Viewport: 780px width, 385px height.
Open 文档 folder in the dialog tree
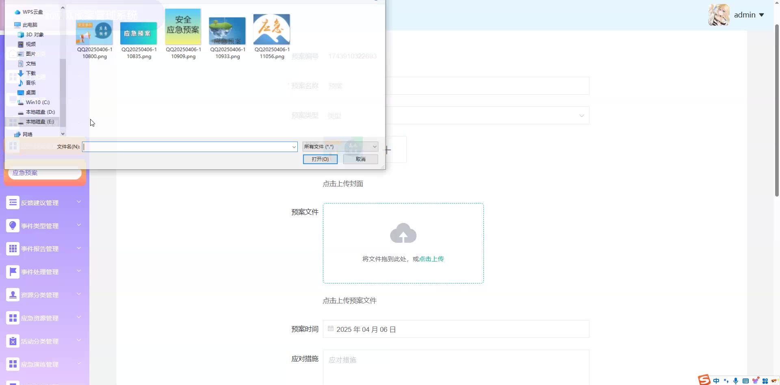(x=27, y=63)
